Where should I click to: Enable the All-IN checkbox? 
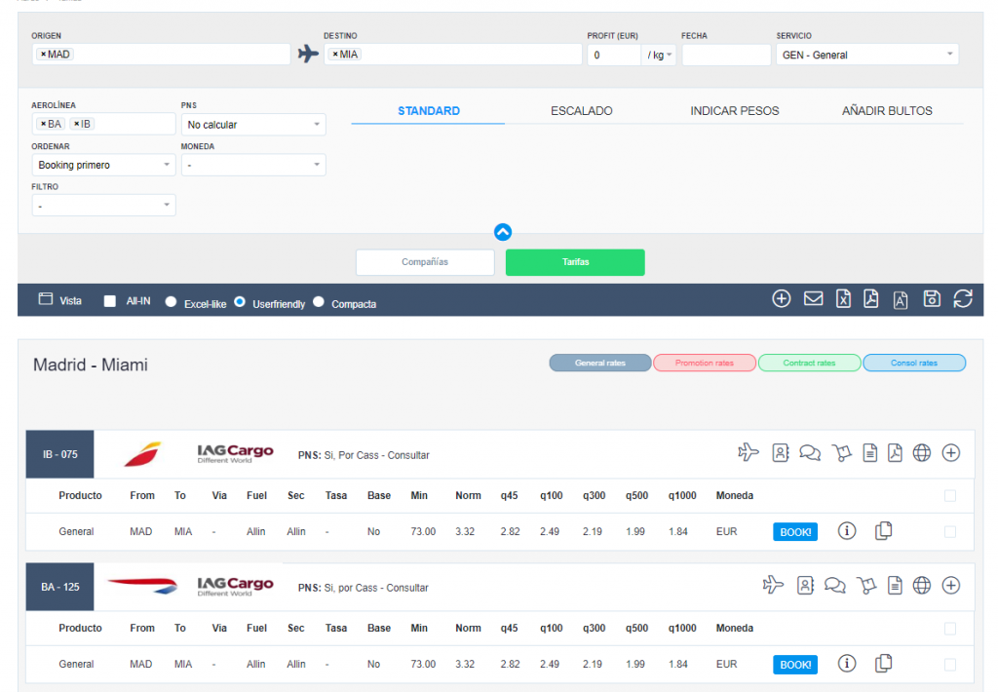[x=110, y=301]
